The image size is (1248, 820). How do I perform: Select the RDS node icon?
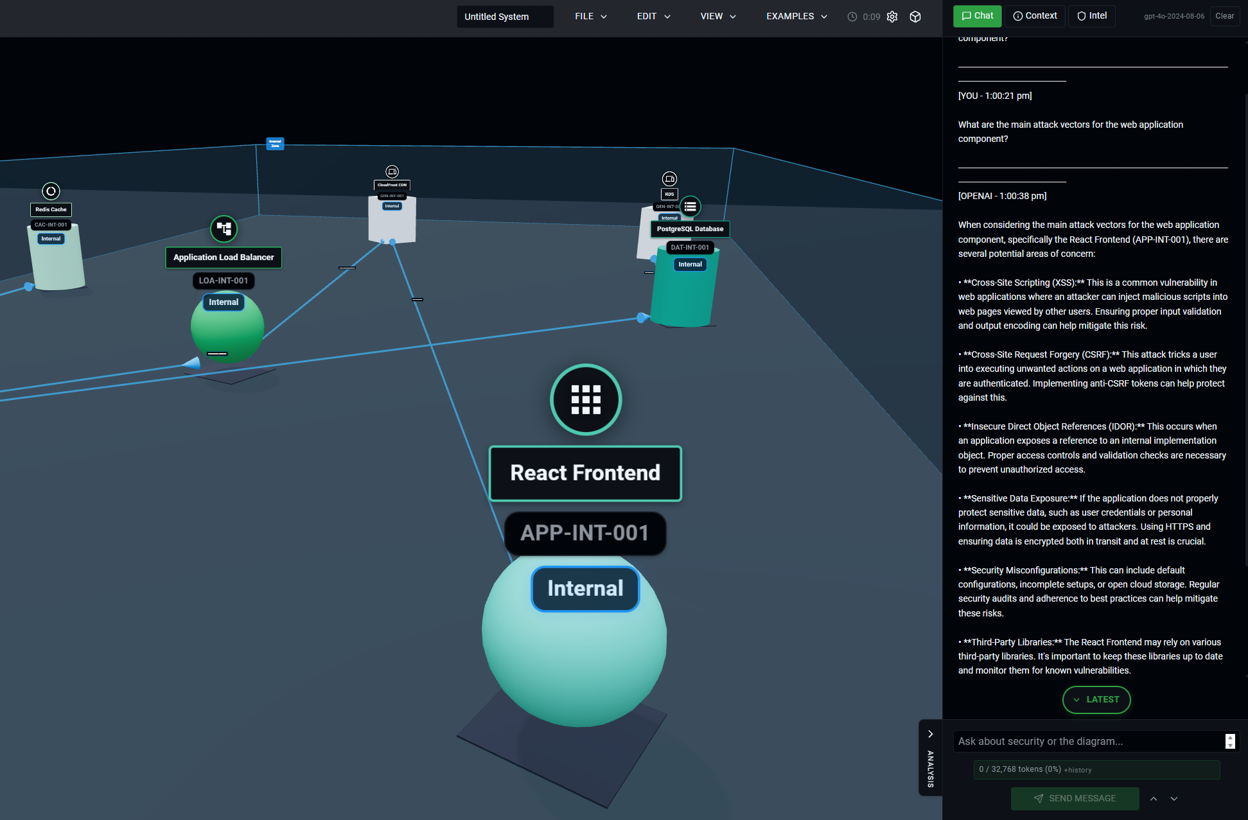(x=669, y=179)
